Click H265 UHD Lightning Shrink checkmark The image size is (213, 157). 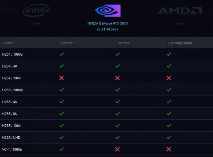tap(169, 137)
